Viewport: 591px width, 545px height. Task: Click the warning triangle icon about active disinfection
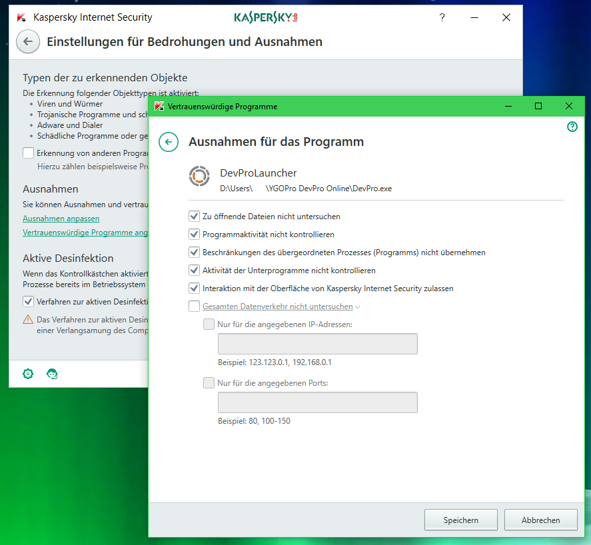[x=28, y=320]
